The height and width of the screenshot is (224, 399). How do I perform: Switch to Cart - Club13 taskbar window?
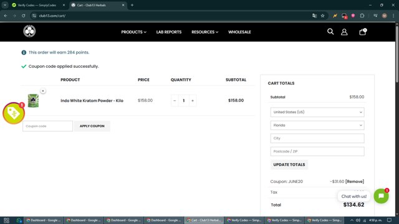(204, 220)
